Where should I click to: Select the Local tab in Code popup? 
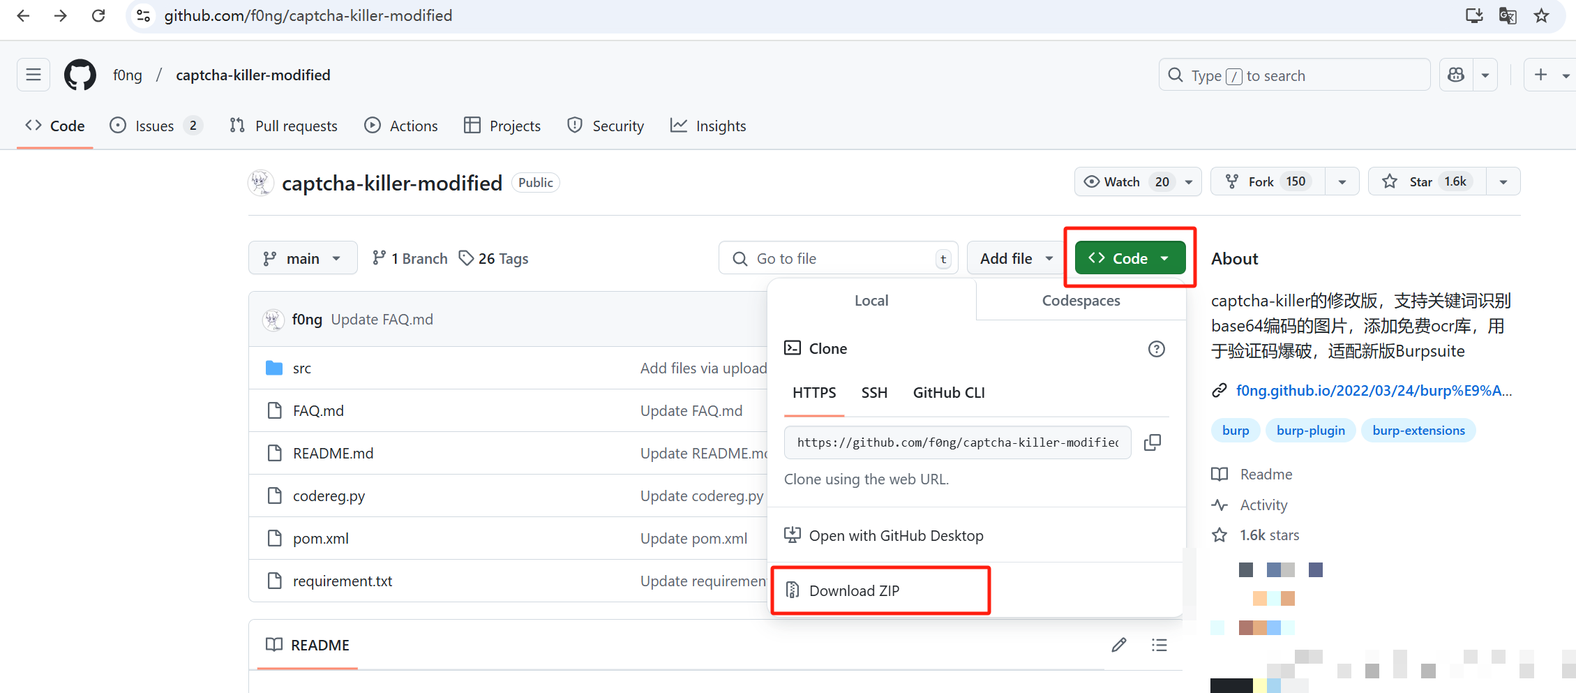[871, 301]
